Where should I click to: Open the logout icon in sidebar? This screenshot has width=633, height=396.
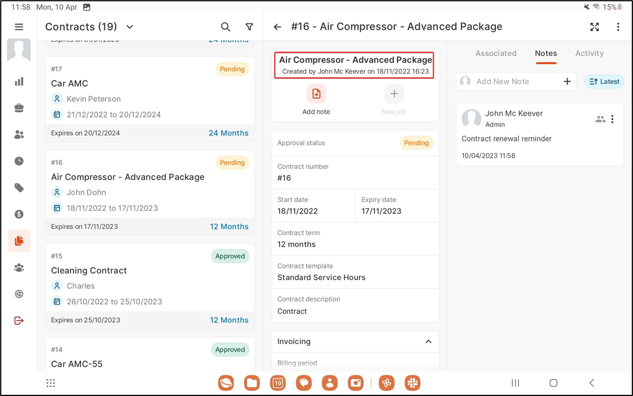click(x=19, y=320)
